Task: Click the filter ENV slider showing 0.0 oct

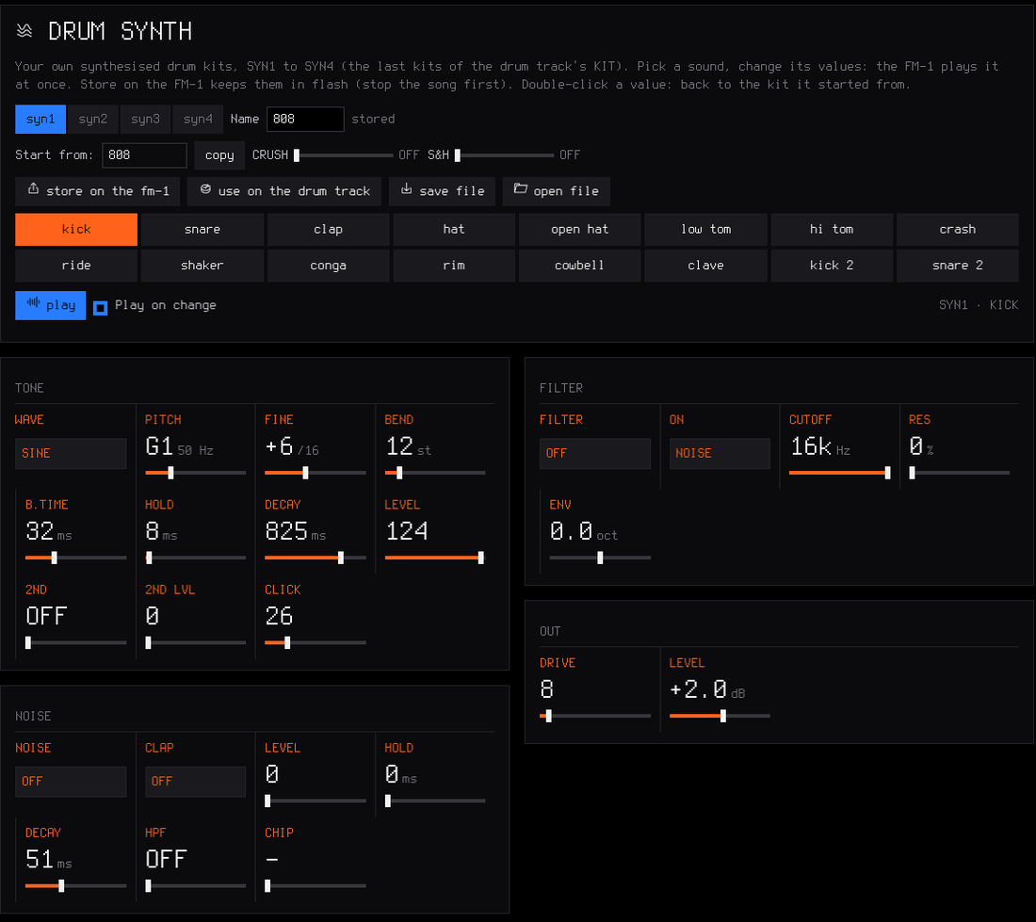Action: (x=600, y=558)
